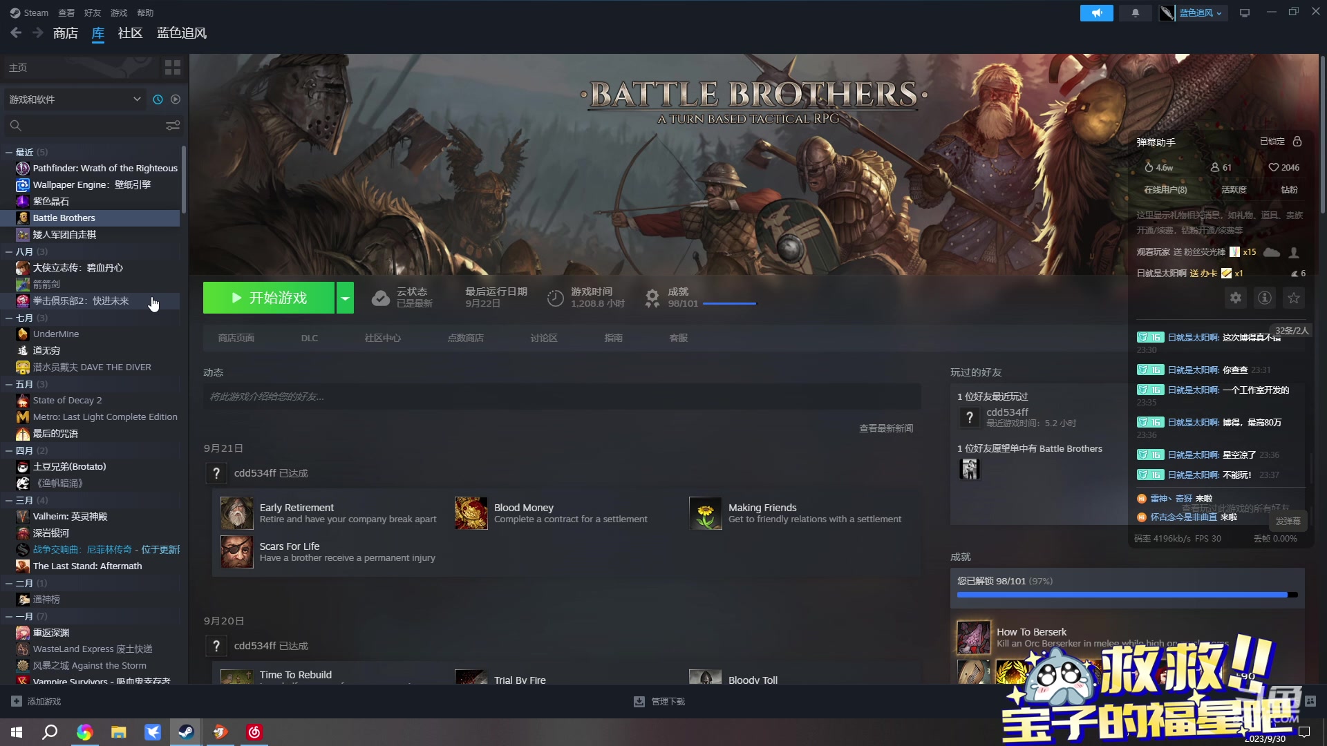Open 商店页面 link
This screenshot has height=746, width=1327.
click(236, 338)
